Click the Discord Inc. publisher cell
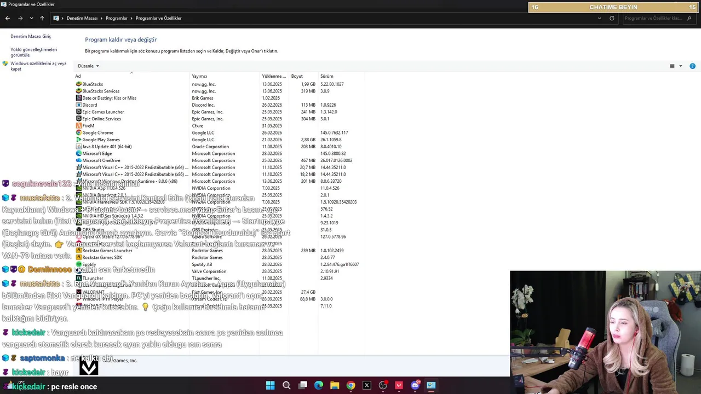 (x=203, y=105)
